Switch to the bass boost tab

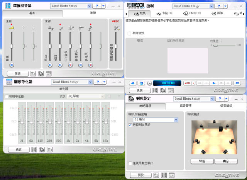pos(226,106)
